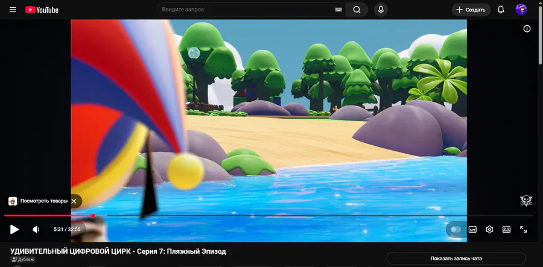The height and width of the screenshot is (267, 543).
Task: Switch to theater mode
Action: coord(506,229)
